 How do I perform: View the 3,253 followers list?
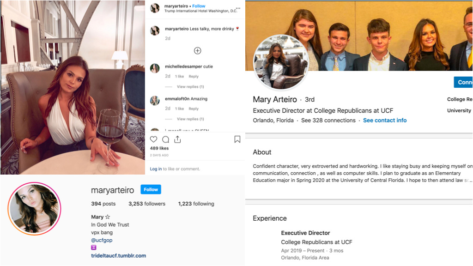(147, 204)
